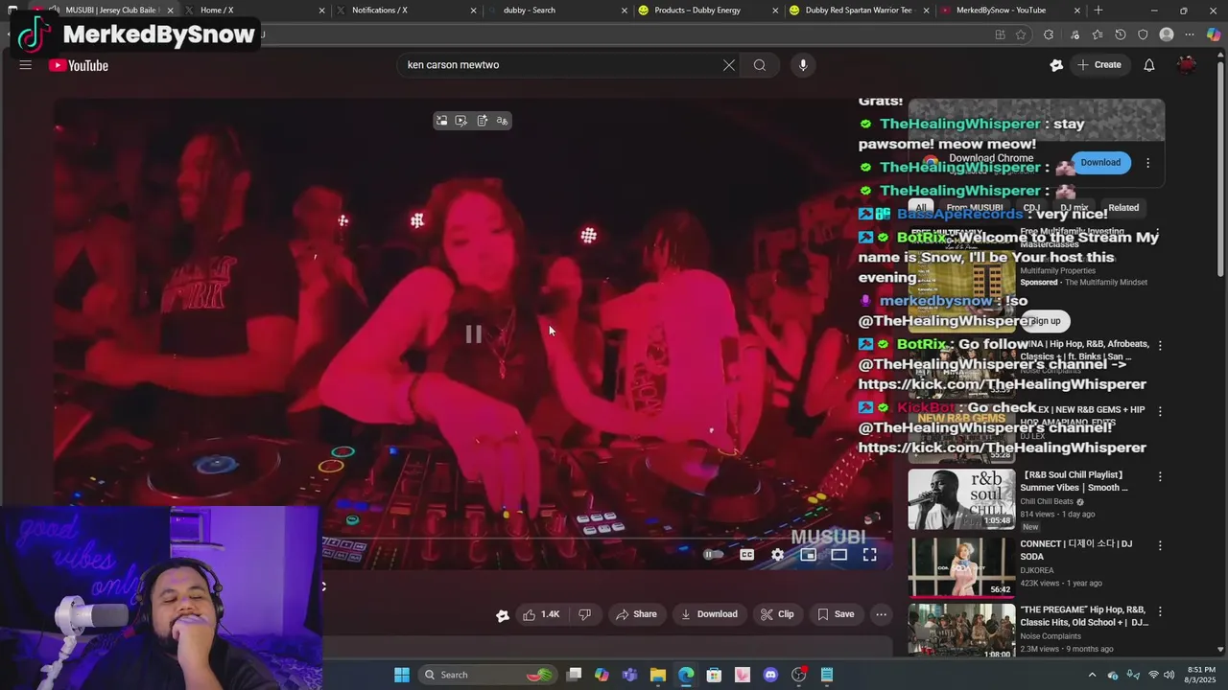Viewport: 1228px width, 690px height.
Task: Open menu for R&B Soul Chill Playlist video
Action: (x=1160, y=476)
